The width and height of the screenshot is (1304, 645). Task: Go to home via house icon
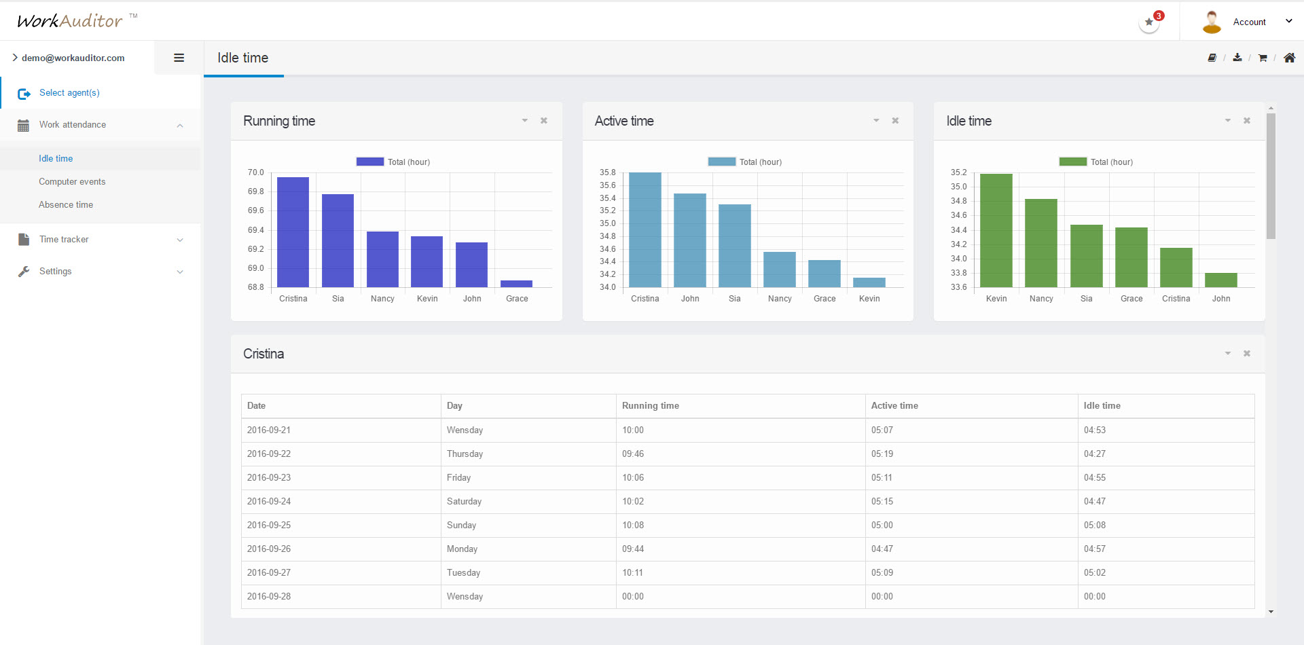coord(1289,58)
